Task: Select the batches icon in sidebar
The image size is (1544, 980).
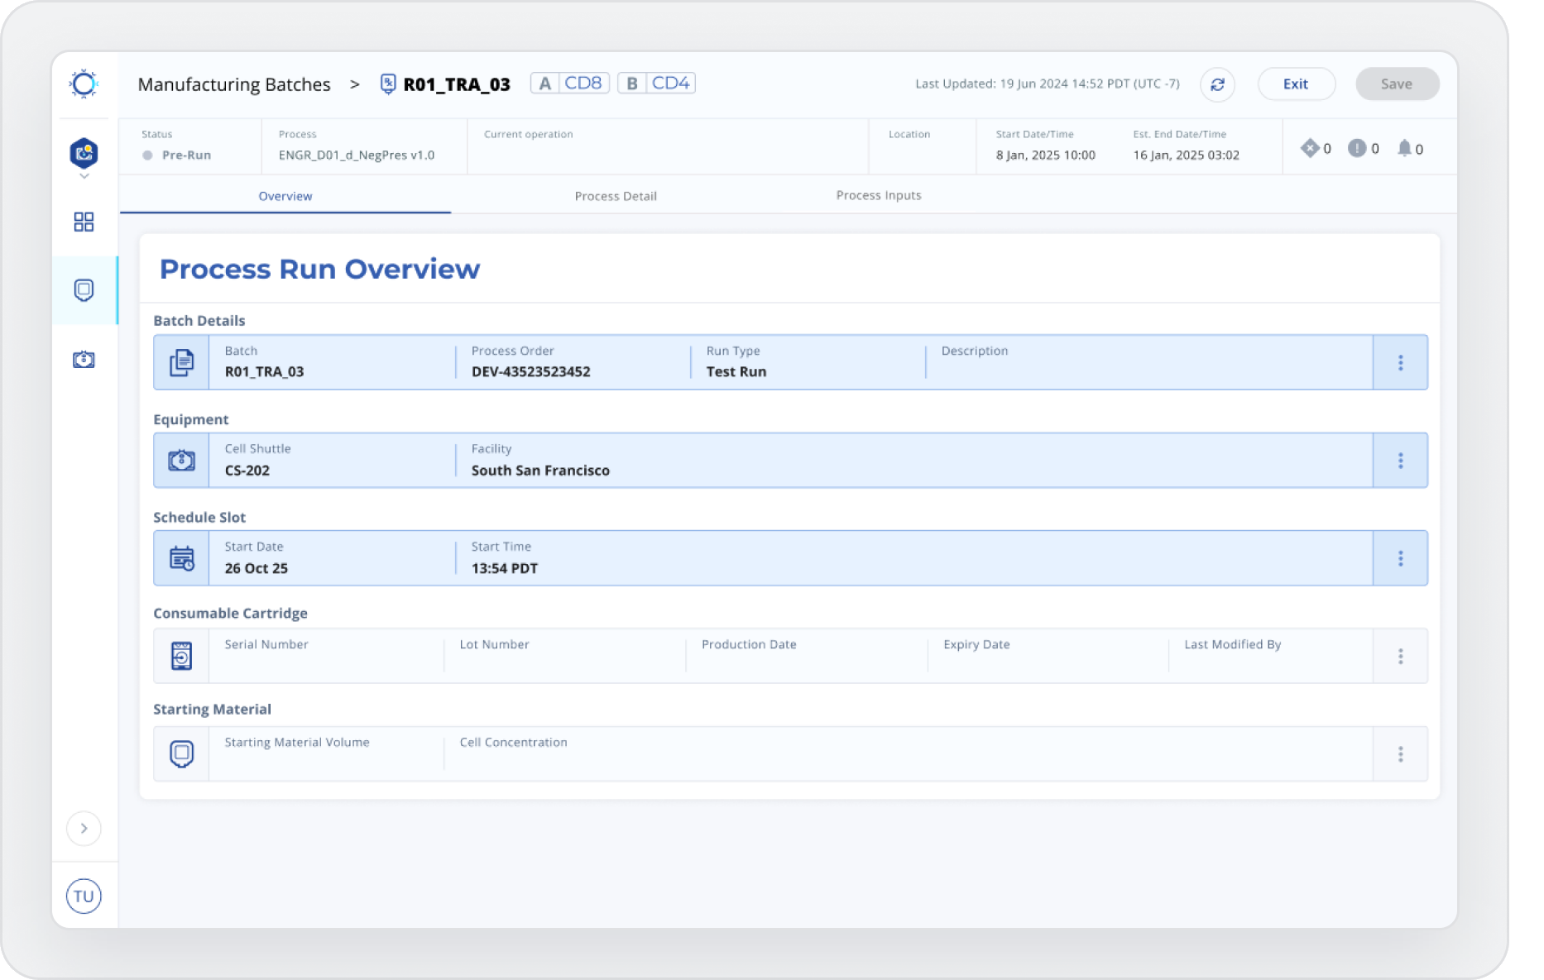Action: (84, 290)
